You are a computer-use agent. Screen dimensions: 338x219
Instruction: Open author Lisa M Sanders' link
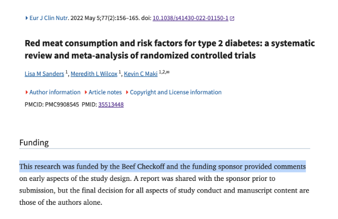(44, 74)
